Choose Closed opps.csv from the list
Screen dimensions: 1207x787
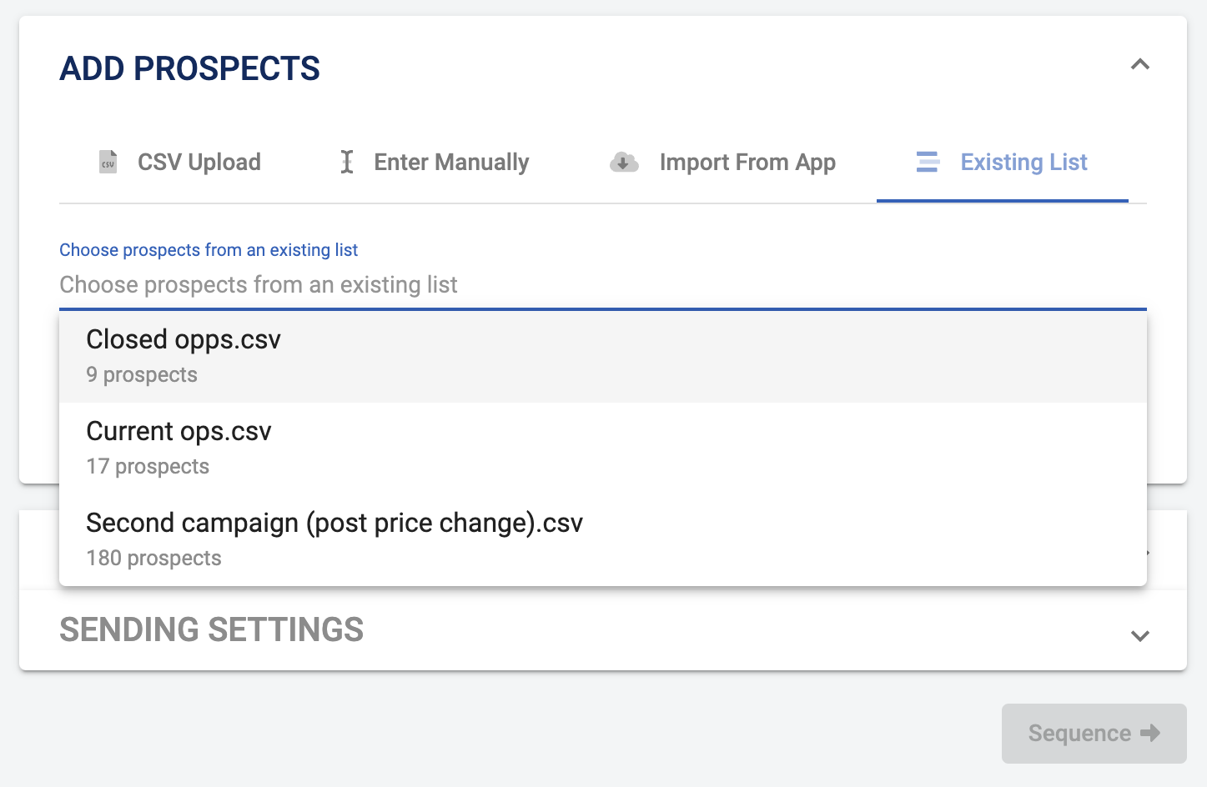point(184,340)
